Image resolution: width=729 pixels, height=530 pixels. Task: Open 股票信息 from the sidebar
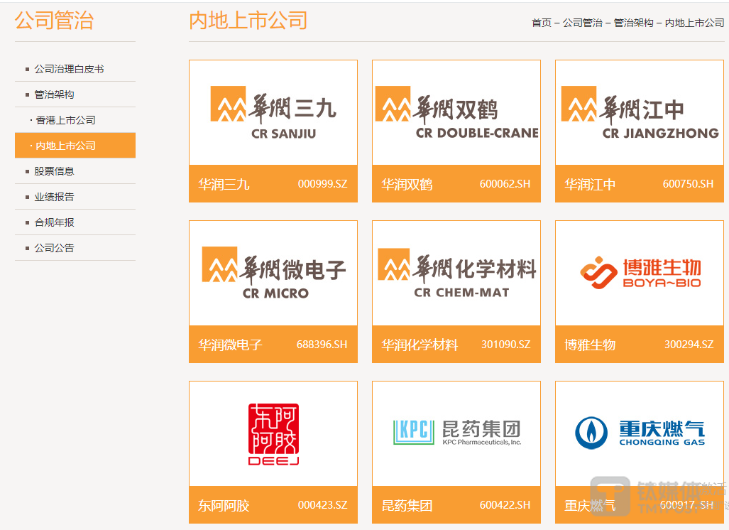coord(54,171)
